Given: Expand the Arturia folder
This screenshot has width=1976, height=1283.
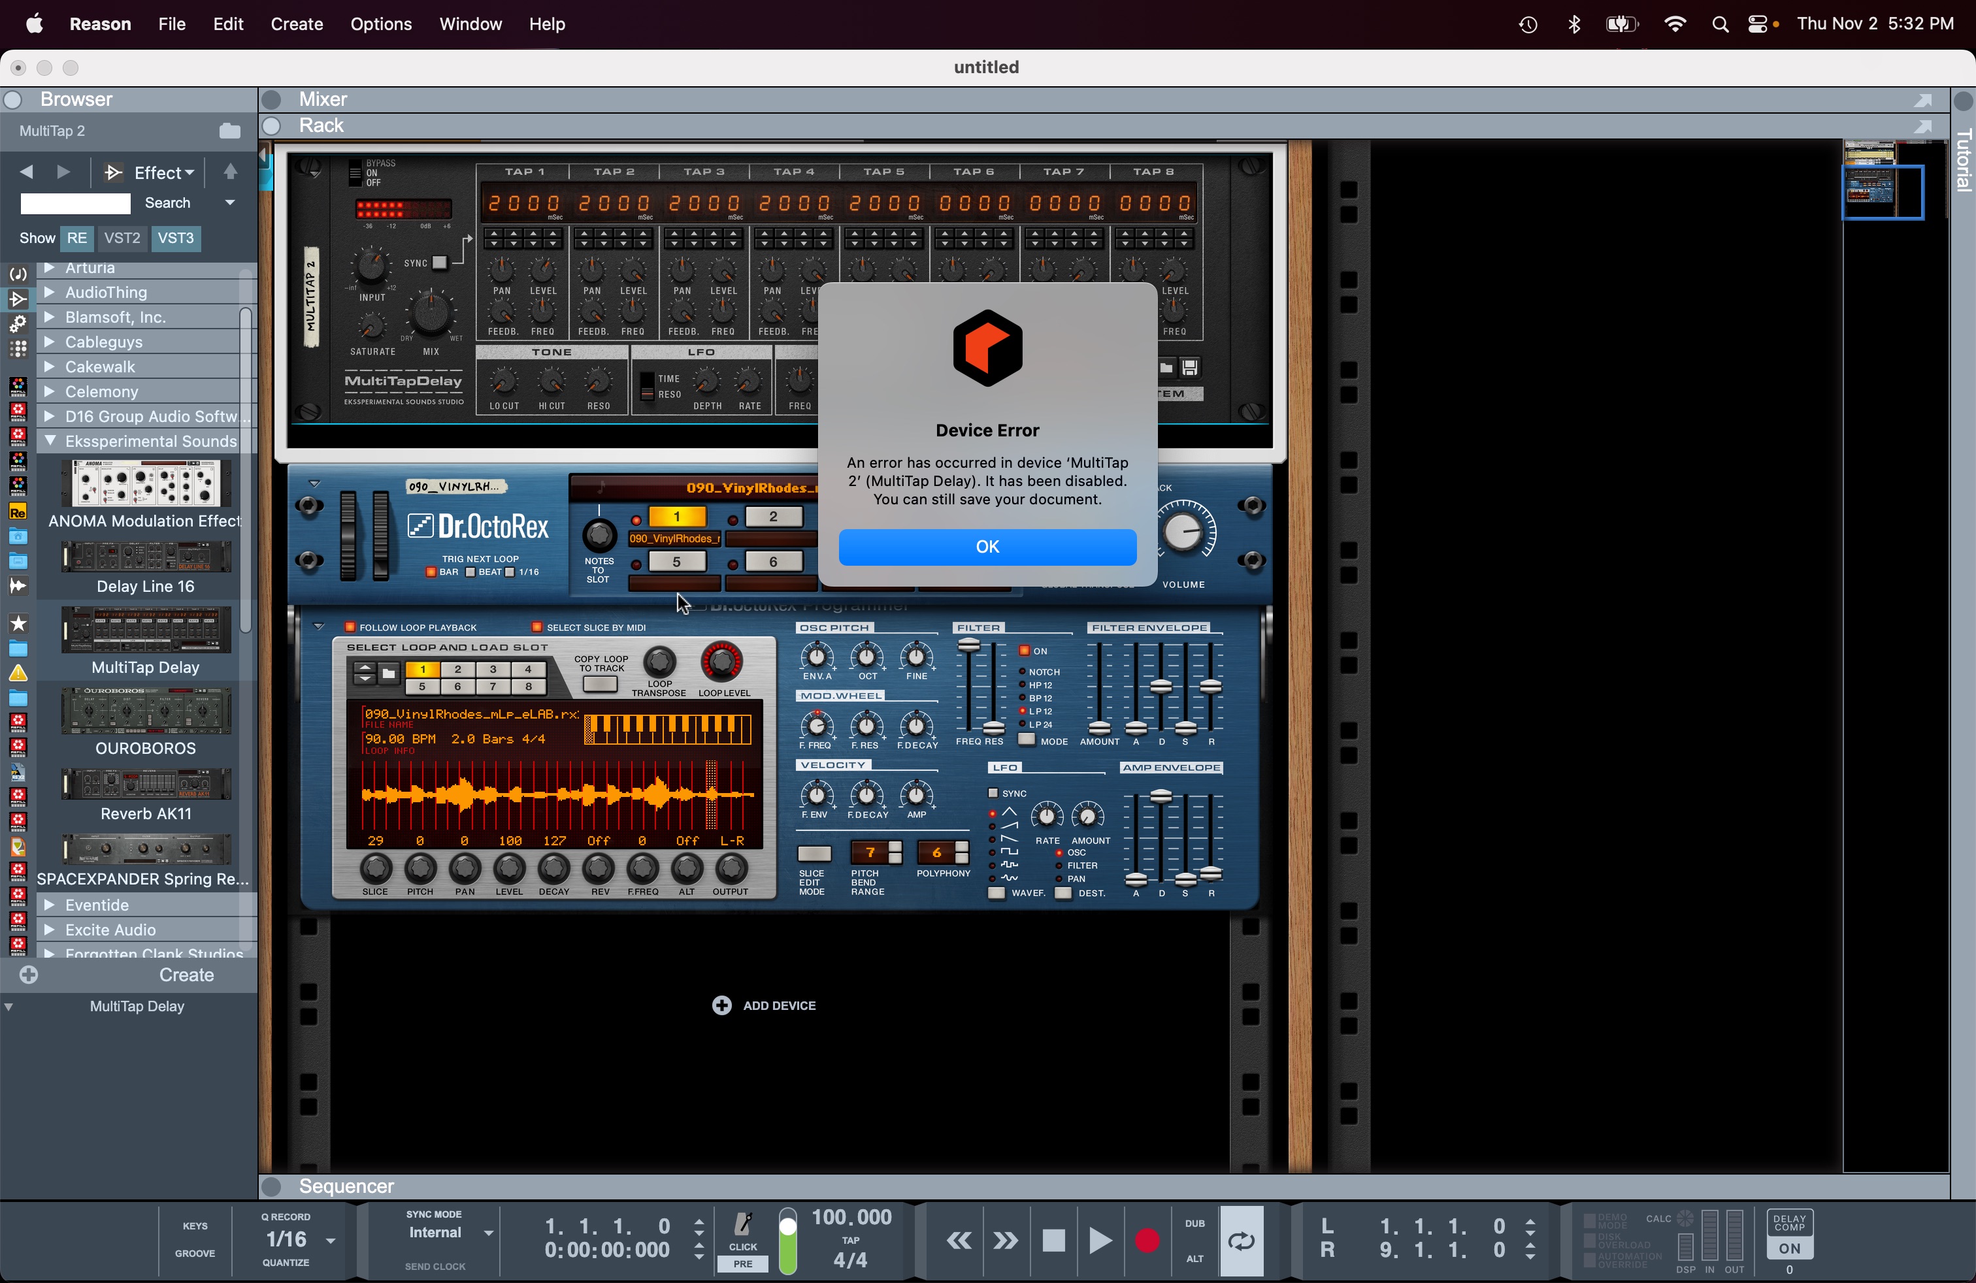Looking at the screenshot, I should [50, 267].
